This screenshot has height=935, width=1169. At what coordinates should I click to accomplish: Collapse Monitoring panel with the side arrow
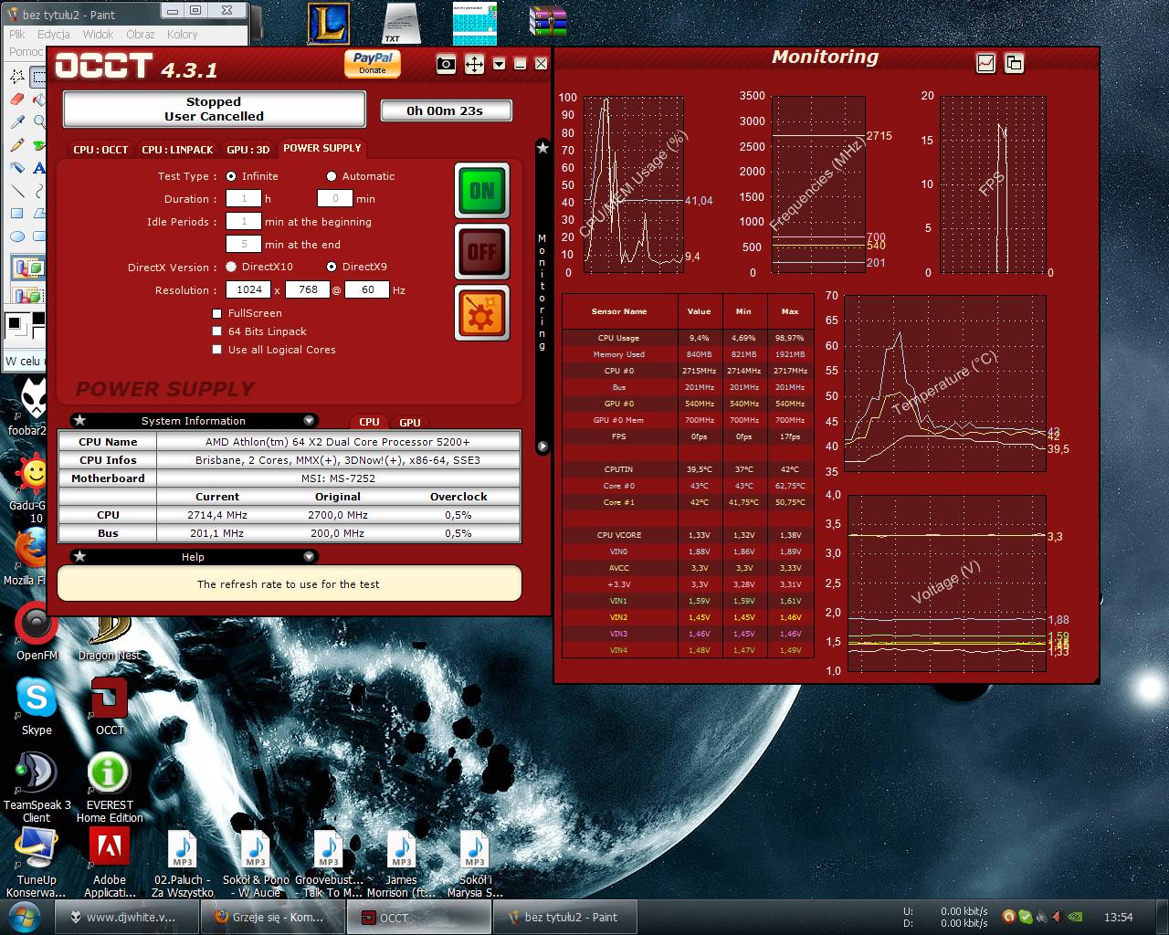(x=542, y=446)
